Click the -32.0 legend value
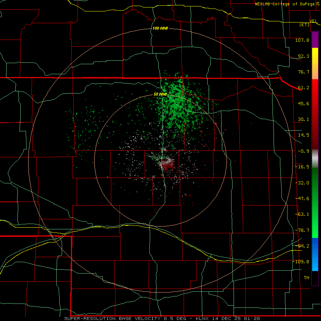This screenshot has height=321, width=321. coord(302,183)
